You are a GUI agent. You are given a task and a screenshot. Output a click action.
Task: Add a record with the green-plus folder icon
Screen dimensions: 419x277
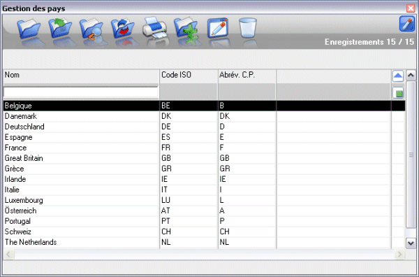(x=186, y=29)
